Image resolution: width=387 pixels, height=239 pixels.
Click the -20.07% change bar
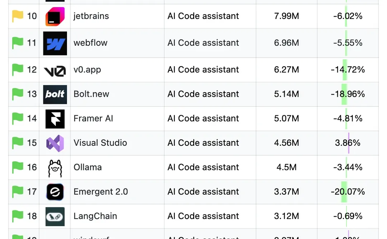(x=344, y=192)
